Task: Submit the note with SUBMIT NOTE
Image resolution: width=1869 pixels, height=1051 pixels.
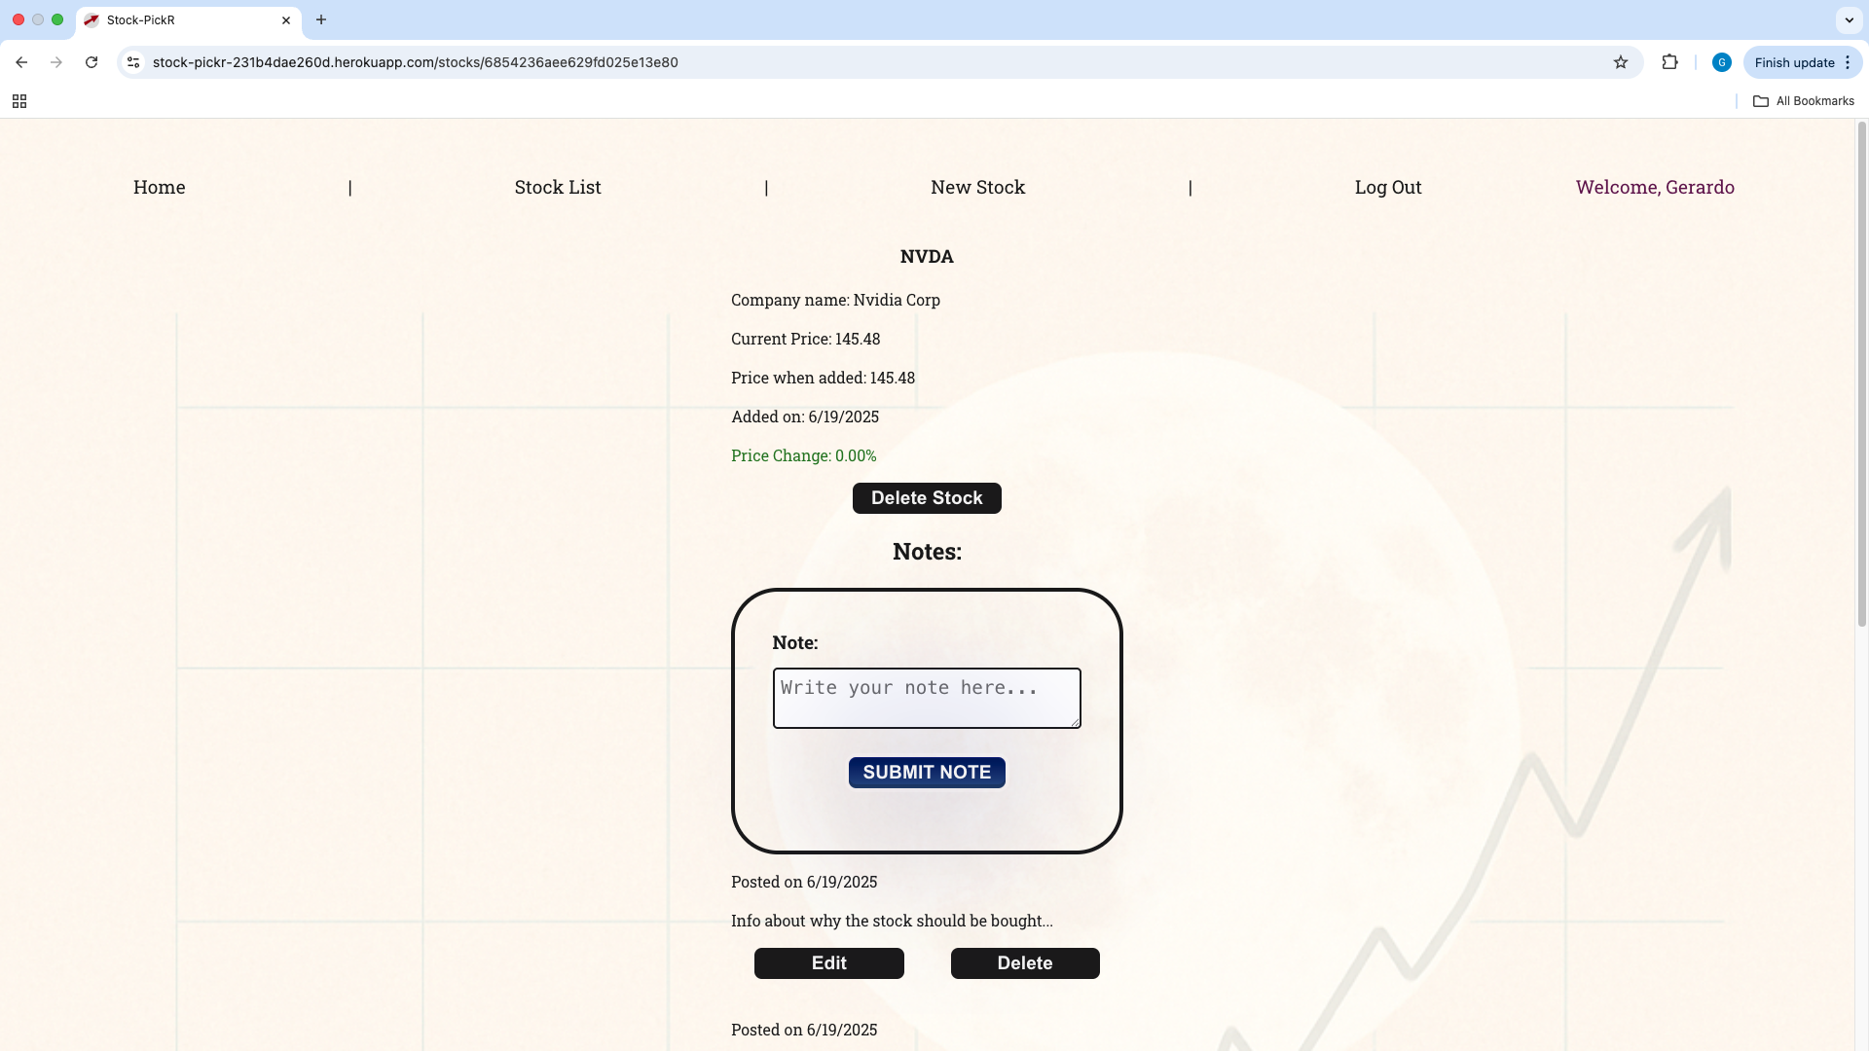Action: coord(927,773)
